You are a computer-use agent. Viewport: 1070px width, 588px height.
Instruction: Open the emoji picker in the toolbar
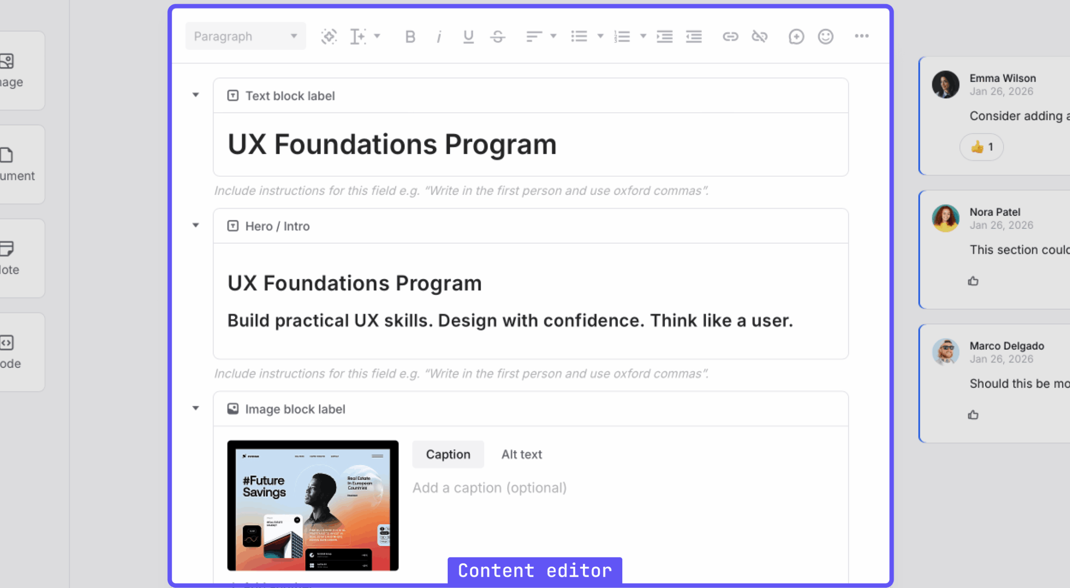coord(825,37)
